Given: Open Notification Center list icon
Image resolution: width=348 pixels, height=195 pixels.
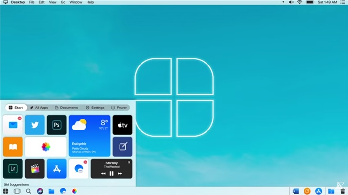Looking at the screenshot, I should point(343,2).
